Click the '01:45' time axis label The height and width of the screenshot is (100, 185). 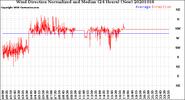pyautogui.click(x=15, y=95)
